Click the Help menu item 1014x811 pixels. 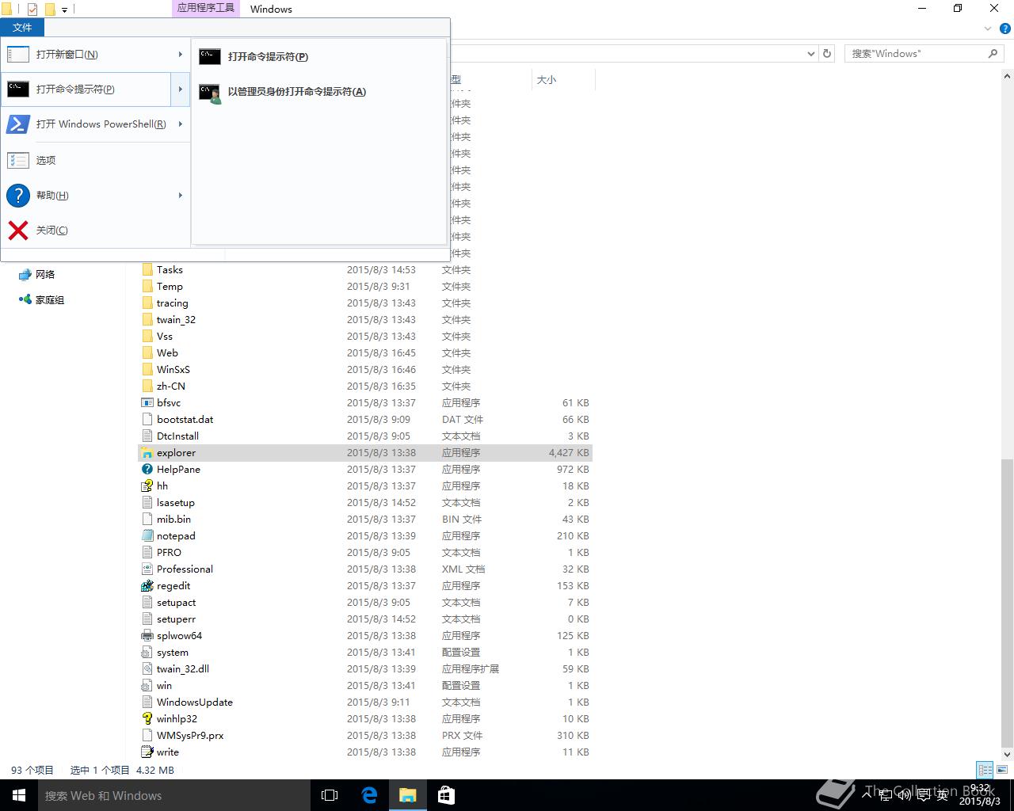[95, 195]
